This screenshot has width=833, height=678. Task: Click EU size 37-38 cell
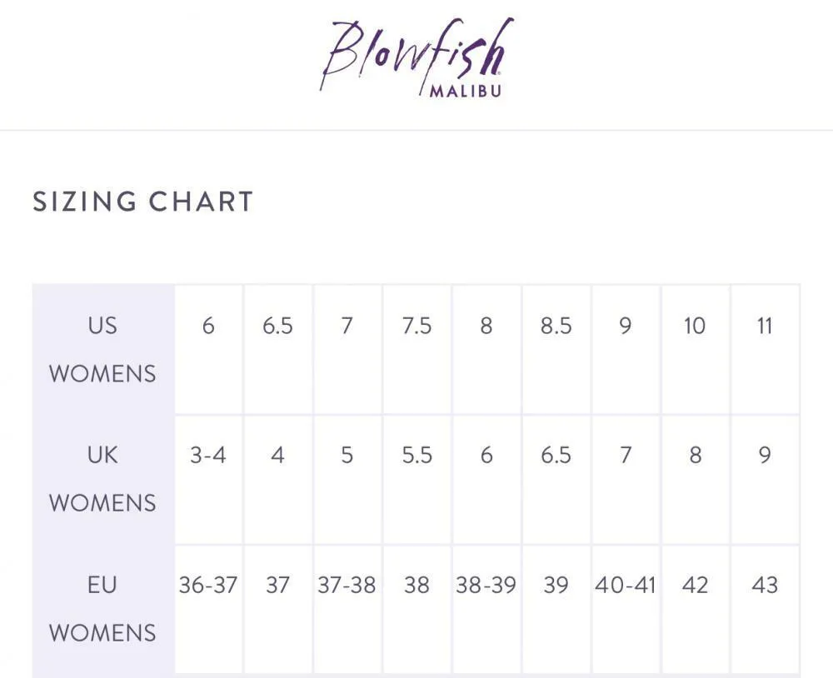pos(347,586)
